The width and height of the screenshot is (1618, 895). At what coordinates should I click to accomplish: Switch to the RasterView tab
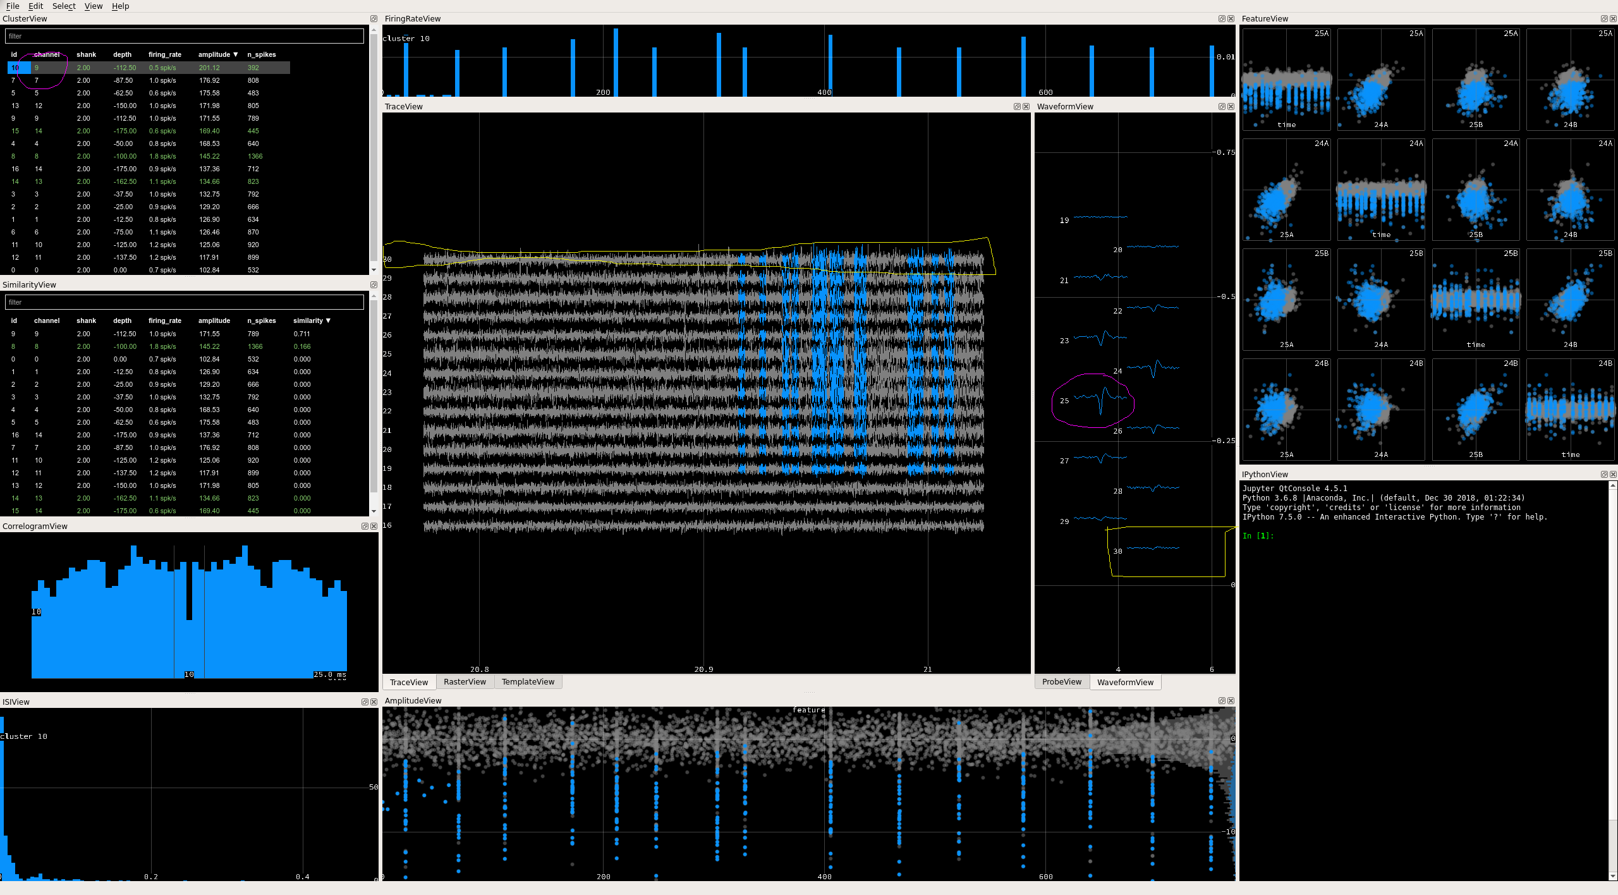point(465,681)
